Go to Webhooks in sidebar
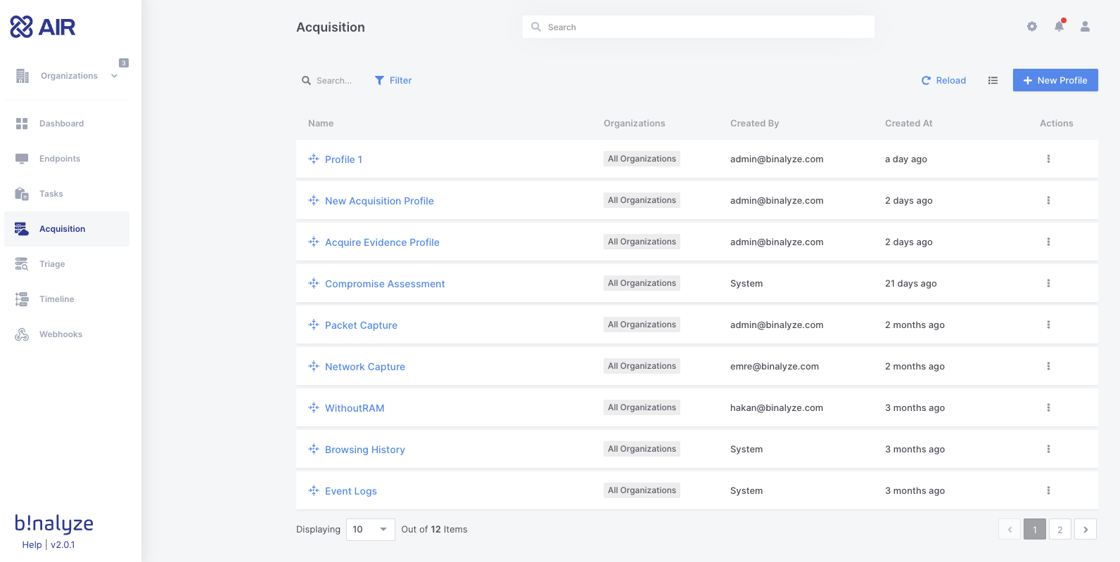The width and height of the screenshot is (1120, 562). [x=61, y=334]
